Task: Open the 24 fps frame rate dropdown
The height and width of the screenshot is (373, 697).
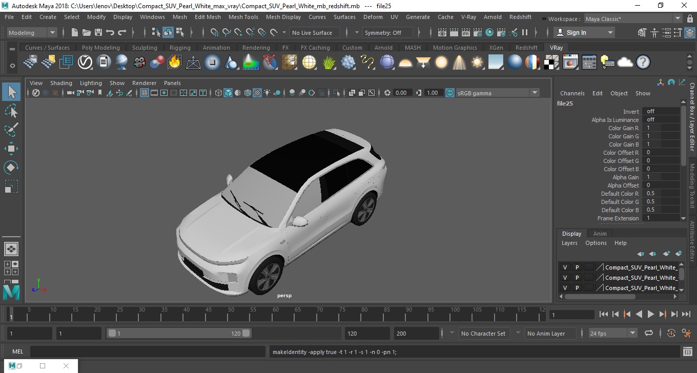Action: click(612, 333)
